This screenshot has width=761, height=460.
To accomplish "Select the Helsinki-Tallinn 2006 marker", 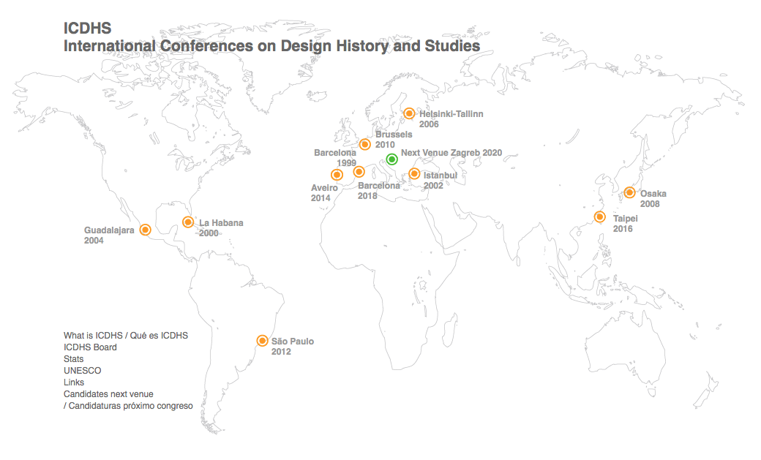I will click(409, 113).
